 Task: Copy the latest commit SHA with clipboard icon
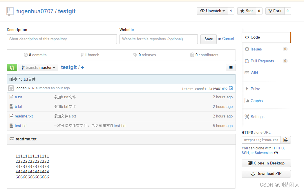coord(231,88)
